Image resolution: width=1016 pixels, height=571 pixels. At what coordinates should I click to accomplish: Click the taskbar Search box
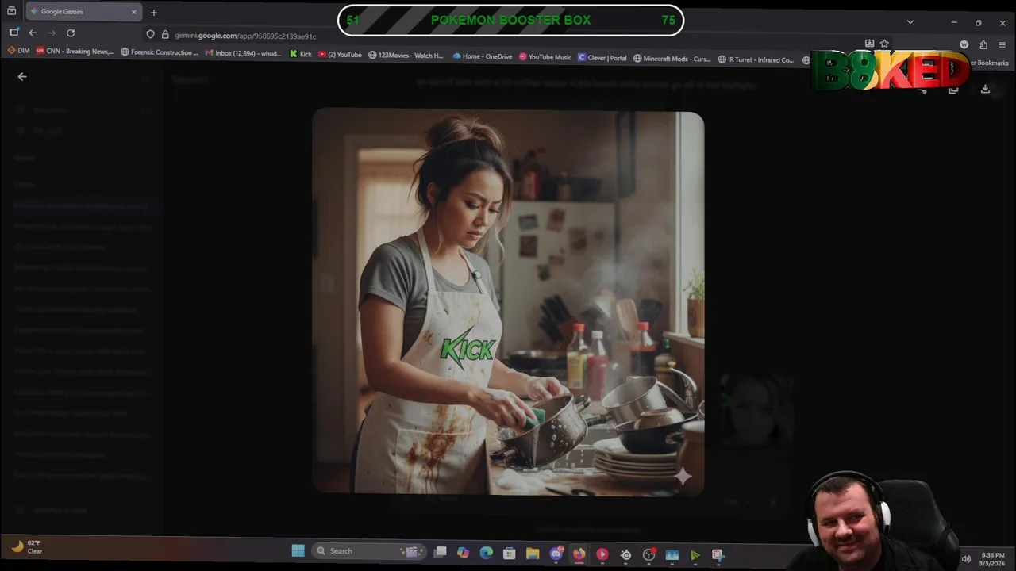[368, 551]
